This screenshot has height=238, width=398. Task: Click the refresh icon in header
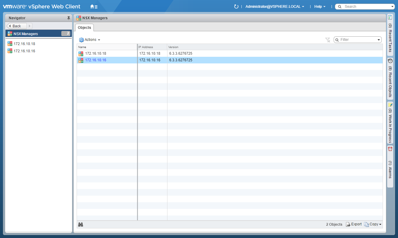pos(236,7)
